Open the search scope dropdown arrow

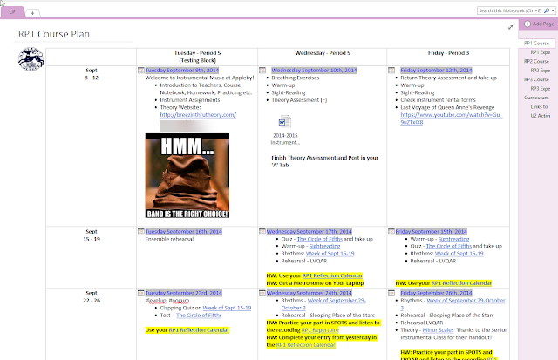click(553, 11)
